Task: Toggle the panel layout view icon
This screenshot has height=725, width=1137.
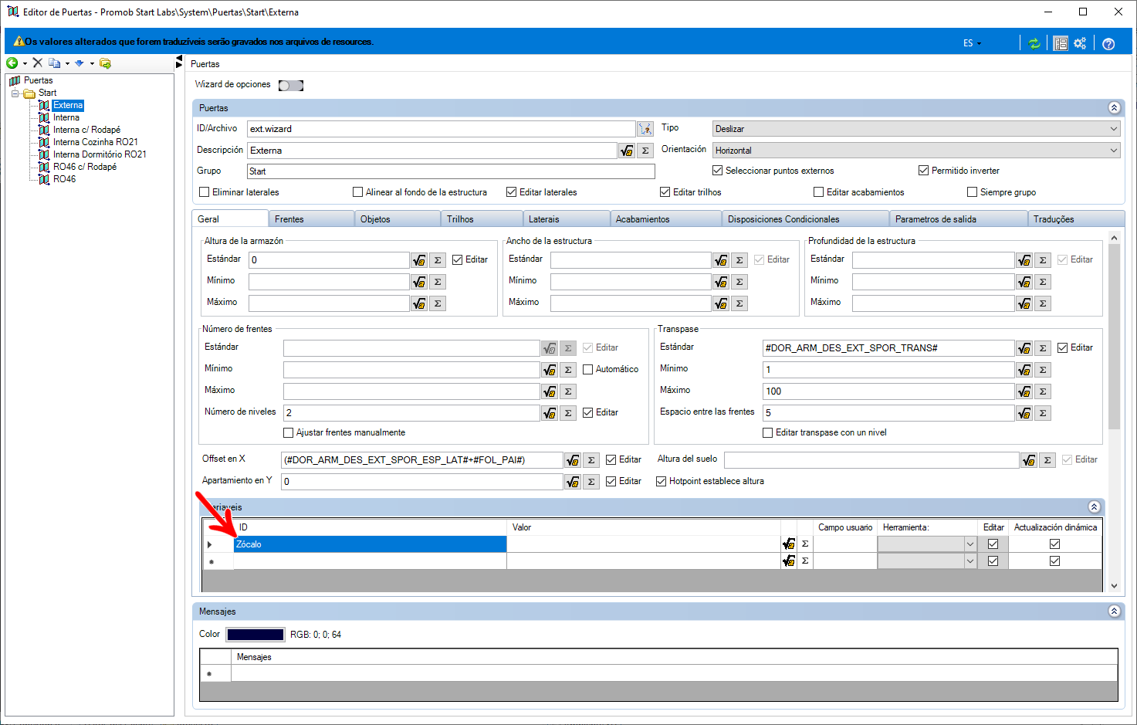Action: [1061, 43]
